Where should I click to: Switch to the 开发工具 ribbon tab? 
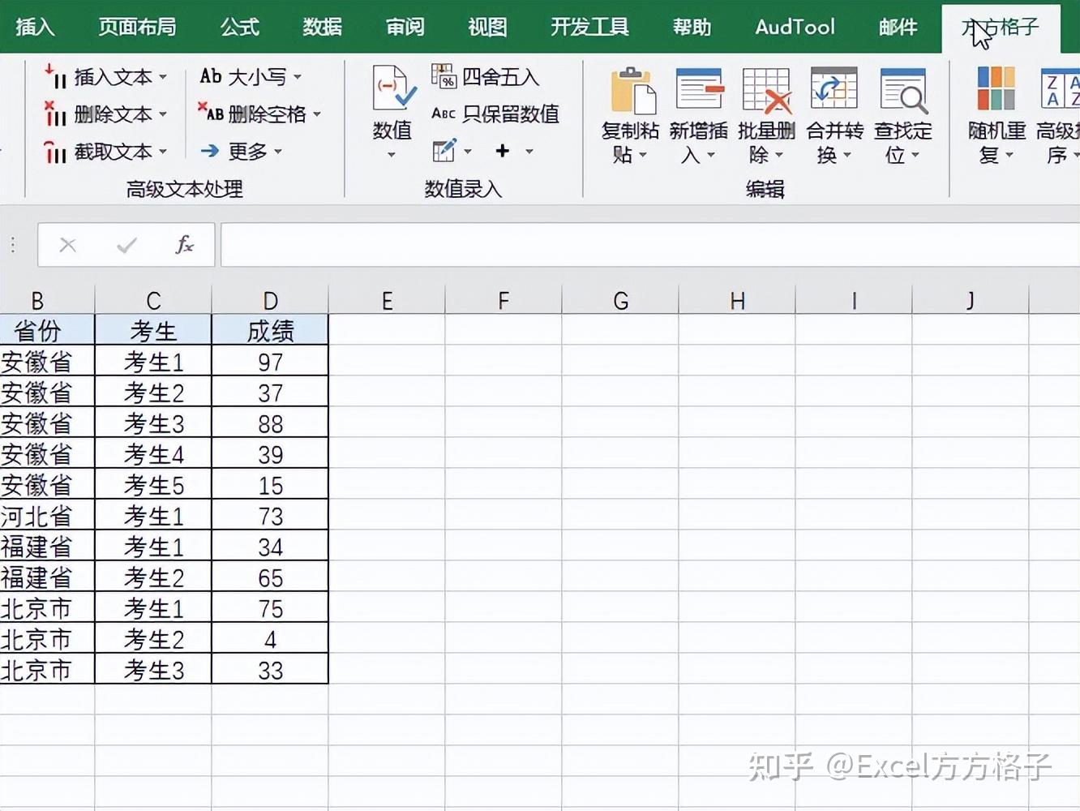[589, 27]
